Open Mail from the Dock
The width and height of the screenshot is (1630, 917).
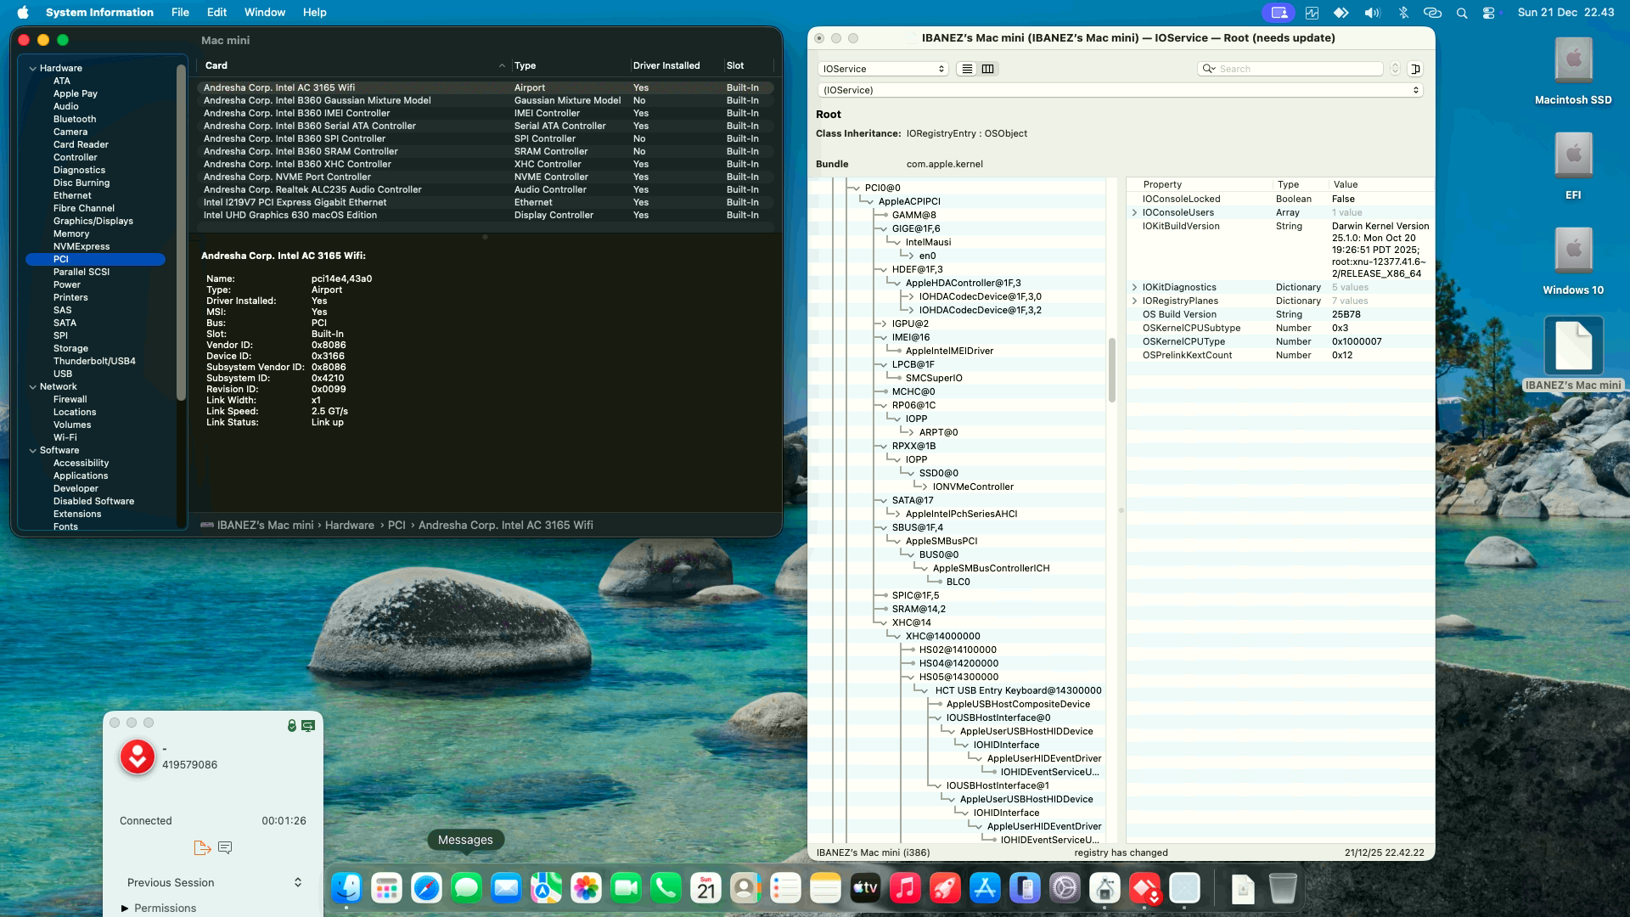tap(506, 888)
